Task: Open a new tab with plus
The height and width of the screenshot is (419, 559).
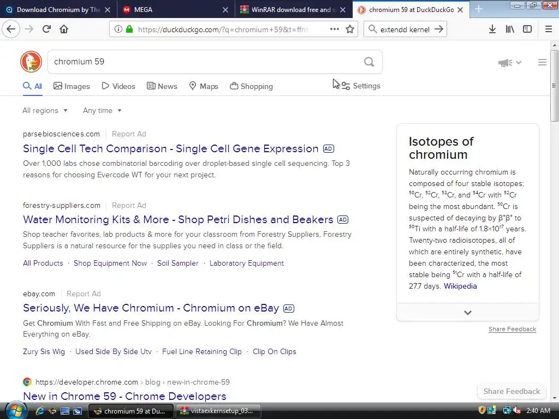Action: (478, 9)
